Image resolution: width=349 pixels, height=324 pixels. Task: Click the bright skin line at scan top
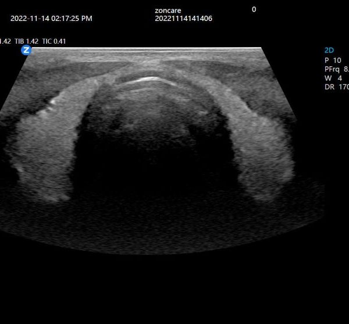pyautogui.click(x=145, y=49)
